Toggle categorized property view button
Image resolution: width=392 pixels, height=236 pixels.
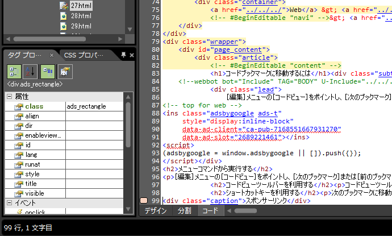coord(14,72)
